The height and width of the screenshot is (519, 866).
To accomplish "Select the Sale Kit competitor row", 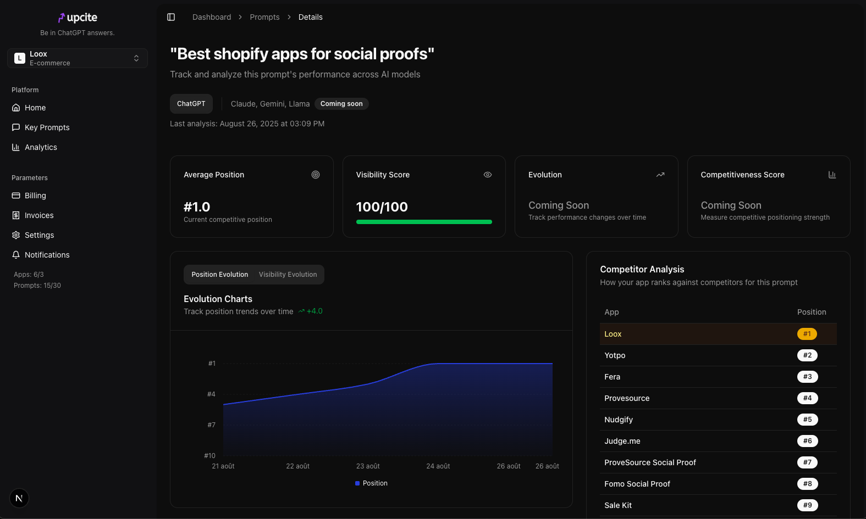I will coord(718,505).
